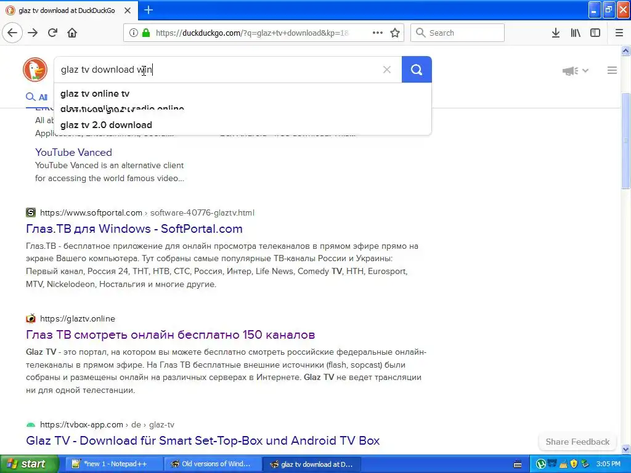Open the Firefox home page icon

pos(72,33)
